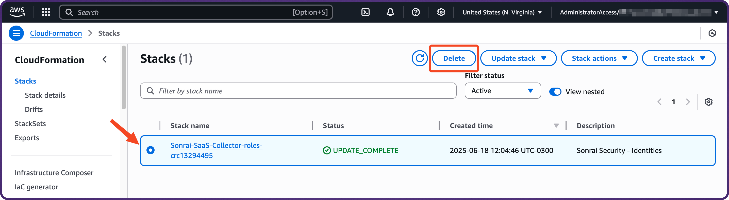729x200 pixels.
Task: Launch the CloudShell terminal icon
Action: tap(365, 12)
